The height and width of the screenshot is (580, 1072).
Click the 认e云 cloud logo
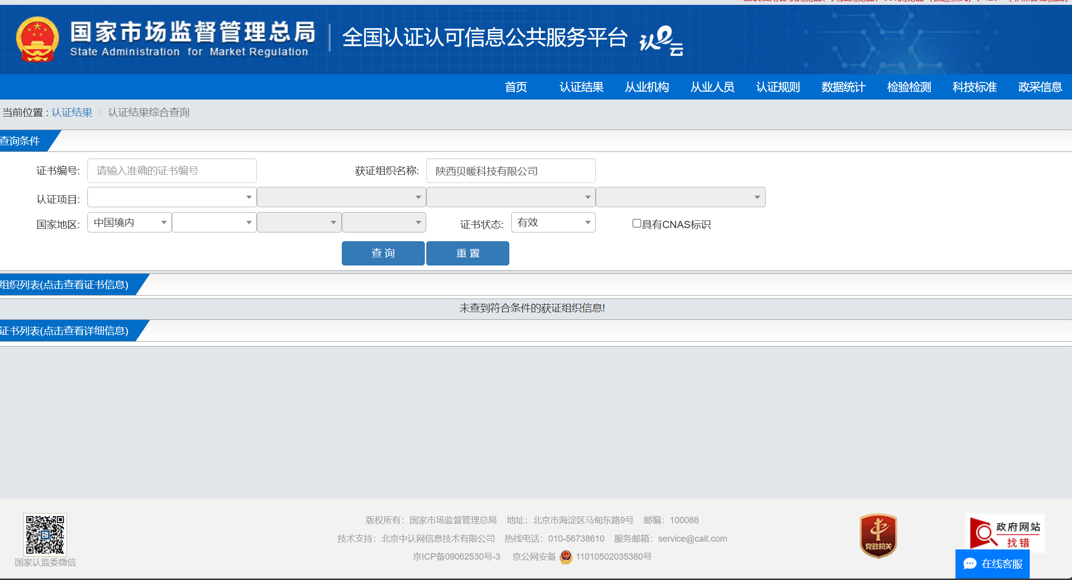pos(661,40)
